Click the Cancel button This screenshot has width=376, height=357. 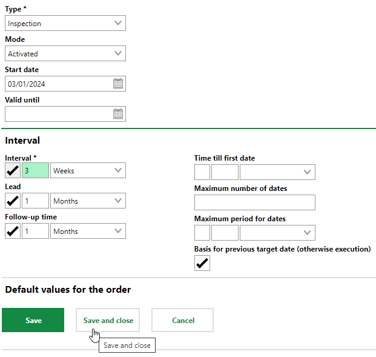pyautogui.click(x=182, y=320)
